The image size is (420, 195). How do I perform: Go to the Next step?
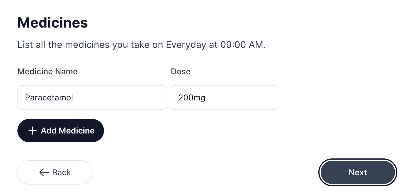tap(358, 172)
